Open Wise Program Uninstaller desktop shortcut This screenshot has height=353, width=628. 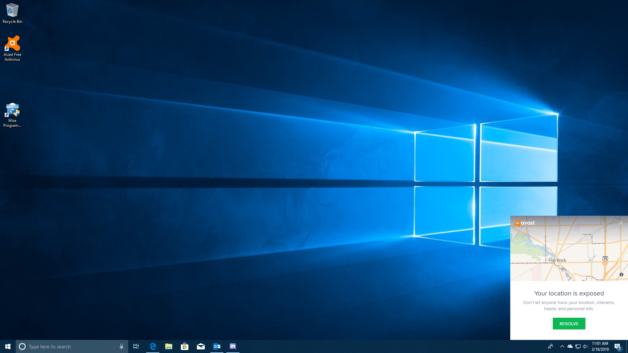(x=12, y=114)
